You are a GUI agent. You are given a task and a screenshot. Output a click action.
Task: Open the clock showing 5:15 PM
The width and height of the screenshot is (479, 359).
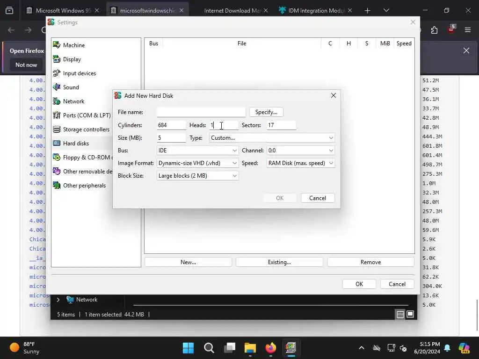point(427,348)
